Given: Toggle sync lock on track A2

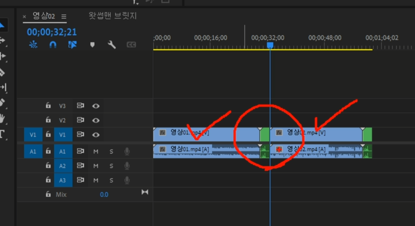Looking at the screenshot, I should coord(80,165).
